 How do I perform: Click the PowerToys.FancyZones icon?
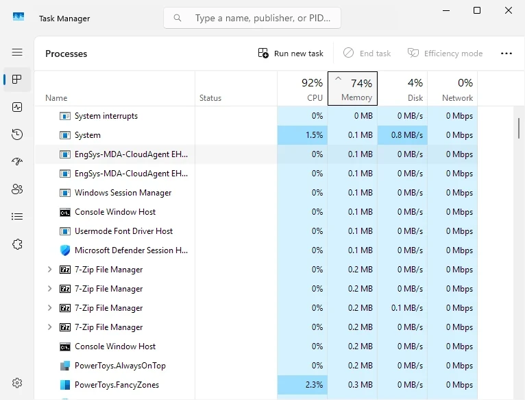point(65,385)
